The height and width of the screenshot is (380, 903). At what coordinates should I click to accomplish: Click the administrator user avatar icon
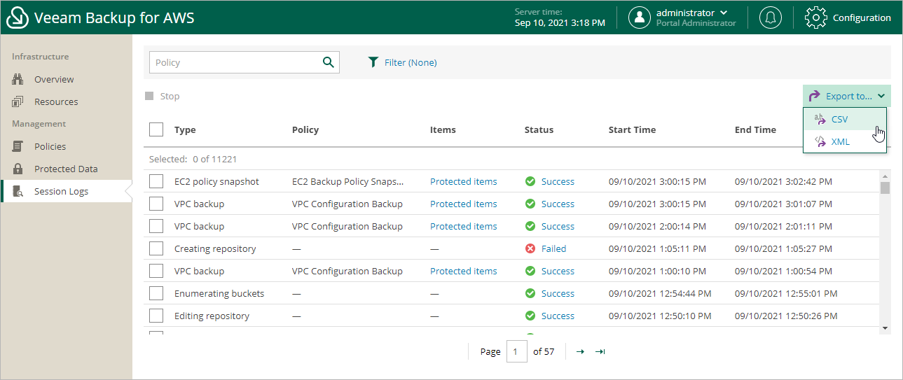click(639, 17)
